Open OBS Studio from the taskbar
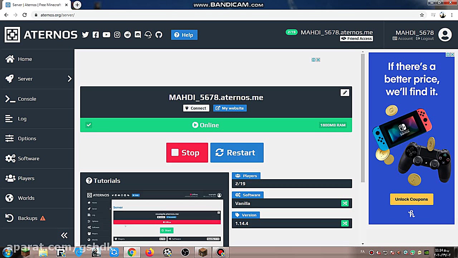458x258 pixels. tap(185, 253)
